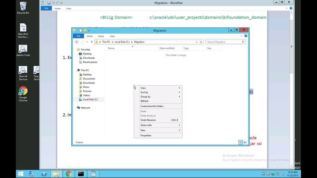The height and width of the screenshot is (178, 317).
Task: Open WordPad help icon
Action: click(x=291, y=8)
